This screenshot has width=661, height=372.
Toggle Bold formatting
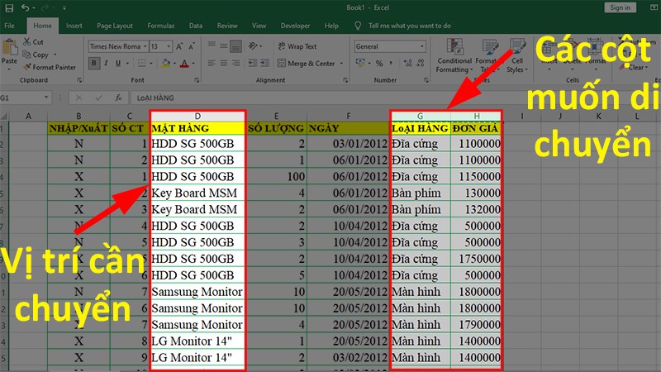[93, 64]
